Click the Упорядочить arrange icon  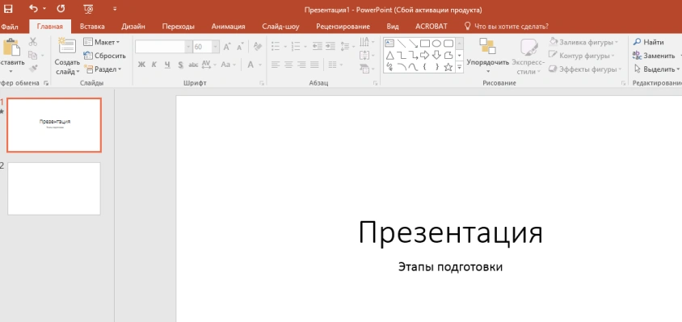point(487,47)
